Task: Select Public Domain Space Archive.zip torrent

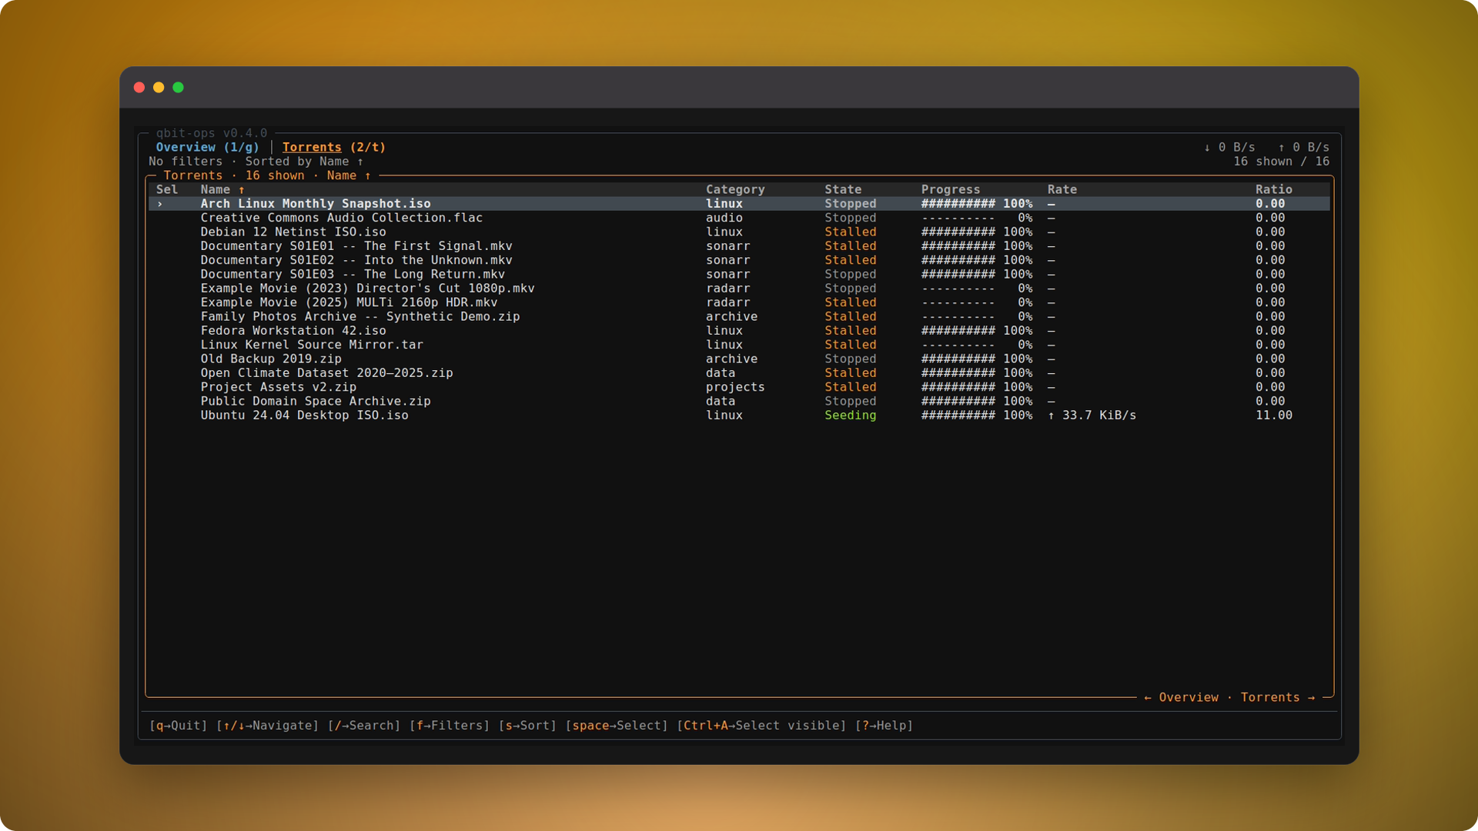Action: [739, 401]
